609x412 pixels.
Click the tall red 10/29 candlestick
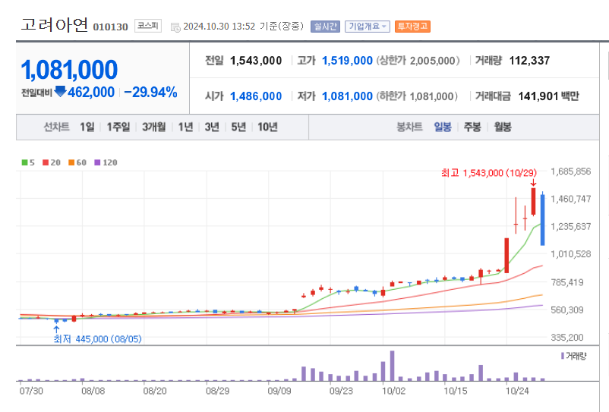click(533, 201)
